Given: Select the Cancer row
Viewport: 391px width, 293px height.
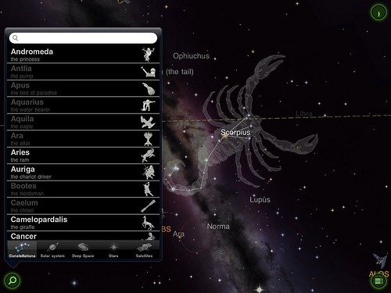Looking at the screenshot, I should tap(83, 236).
